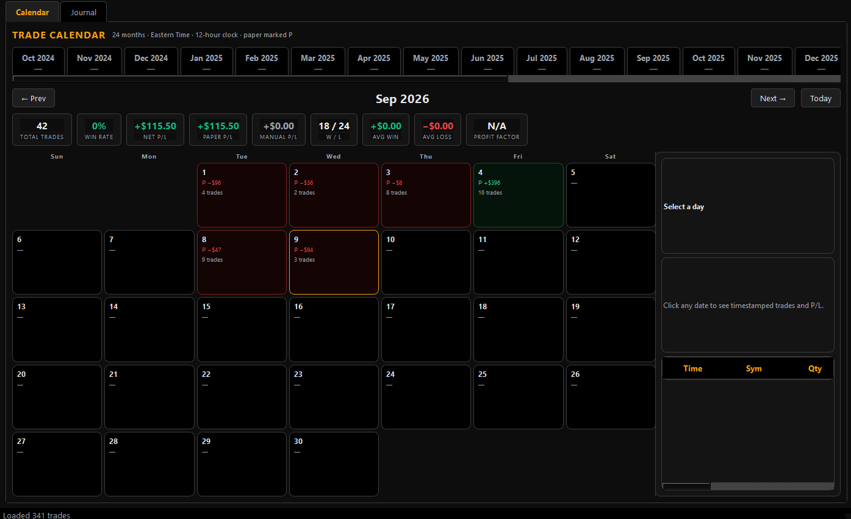Screen dimensions: 851x519
Task: Select day 20 in the calendar
Action: 57,397
